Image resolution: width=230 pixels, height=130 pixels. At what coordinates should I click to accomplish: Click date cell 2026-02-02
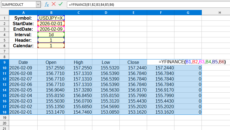[23, 106]
